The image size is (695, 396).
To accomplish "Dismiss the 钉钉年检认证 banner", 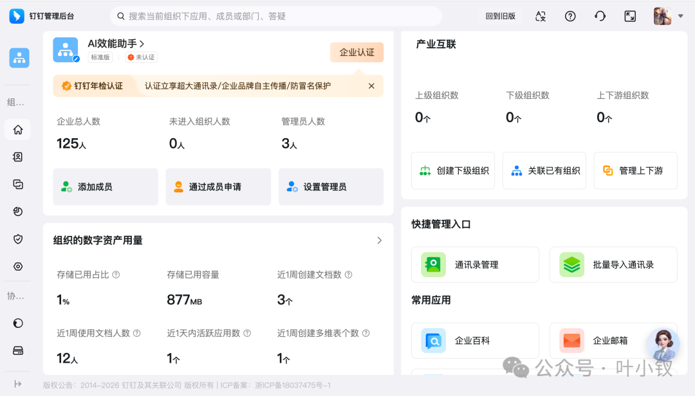I will (x=371, y=86).
